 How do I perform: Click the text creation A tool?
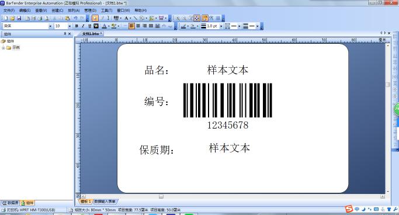(126, 18)
